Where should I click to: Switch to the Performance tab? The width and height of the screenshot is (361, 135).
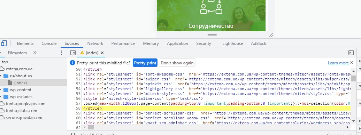123,43
